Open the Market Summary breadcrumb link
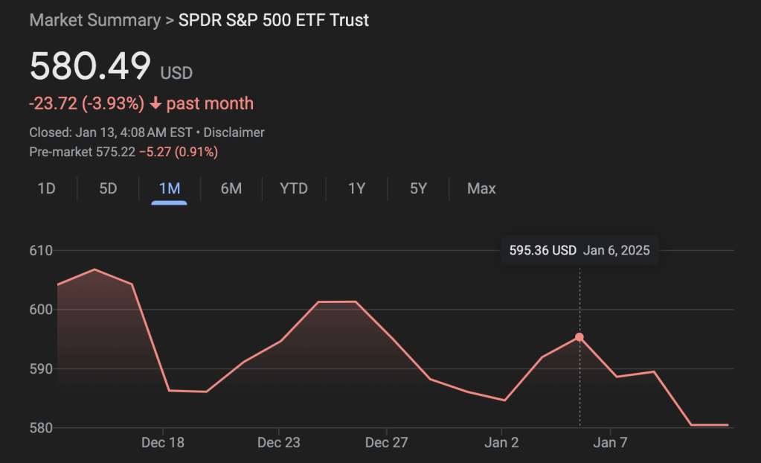761x463 pixels. [x=94, y=20]
